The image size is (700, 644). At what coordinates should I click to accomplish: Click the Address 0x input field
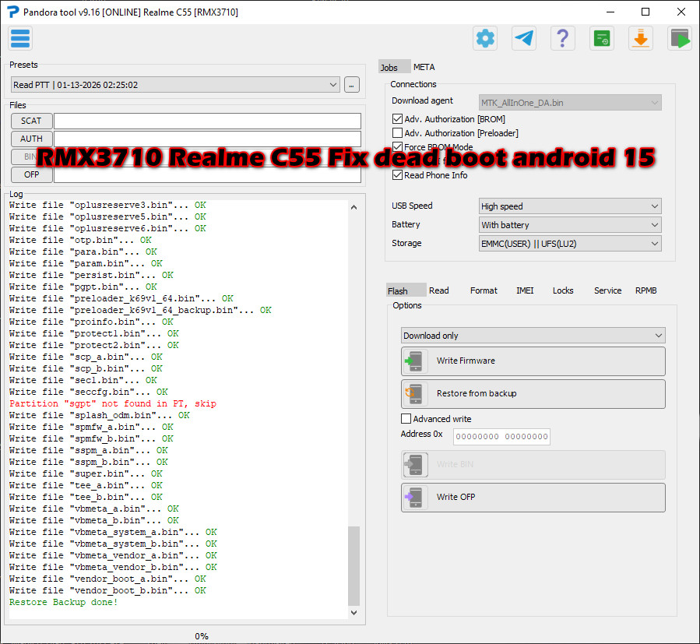(x=501, y=437)
